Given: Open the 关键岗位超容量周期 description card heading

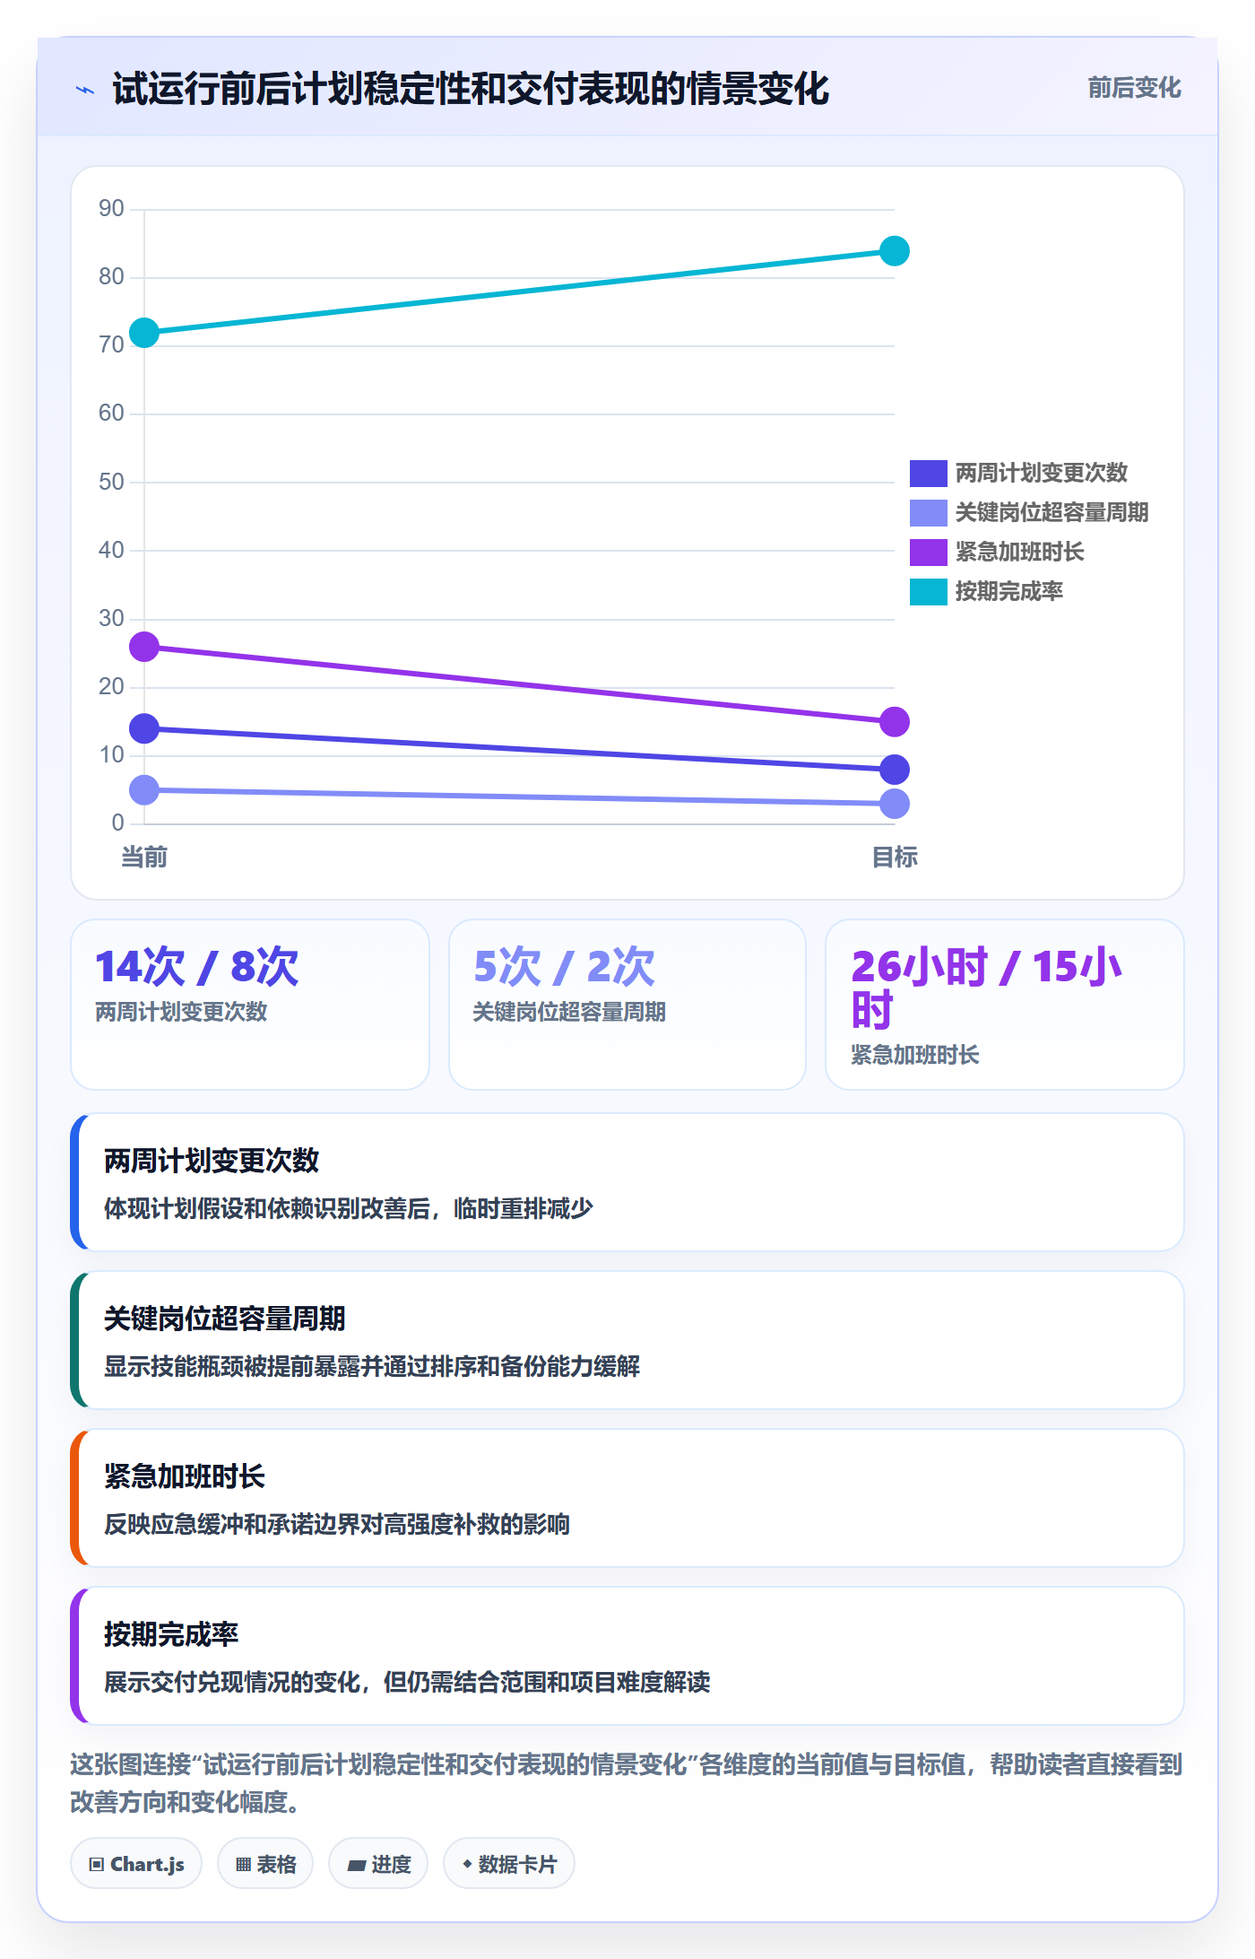Looking at the screenshot, I should (225, 1319).
